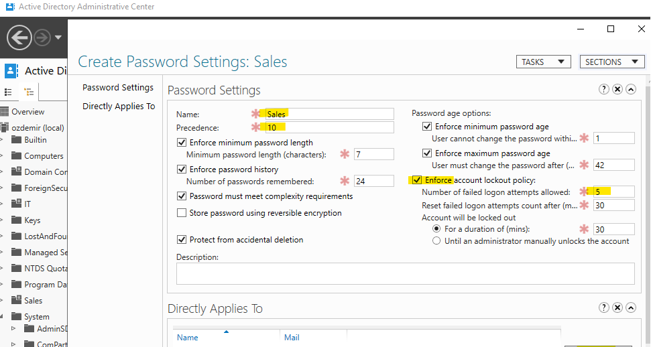This screenshot has height=347, width=651.
Task: Expand the Computers tree node
Action: coord(3,156)
